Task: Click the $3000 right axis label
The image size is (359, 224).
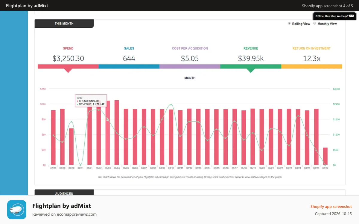Action: coord(336,89)
